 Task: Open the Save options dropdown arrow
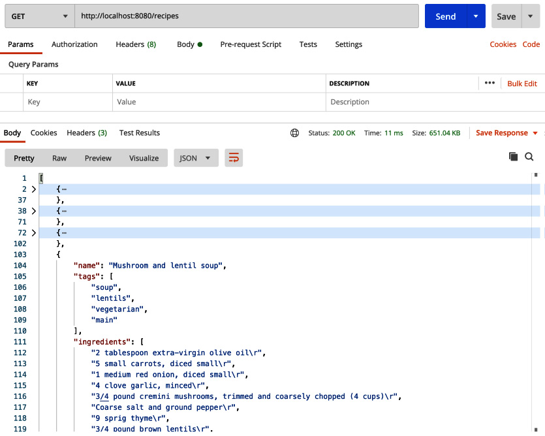click(x=531, y=16)
